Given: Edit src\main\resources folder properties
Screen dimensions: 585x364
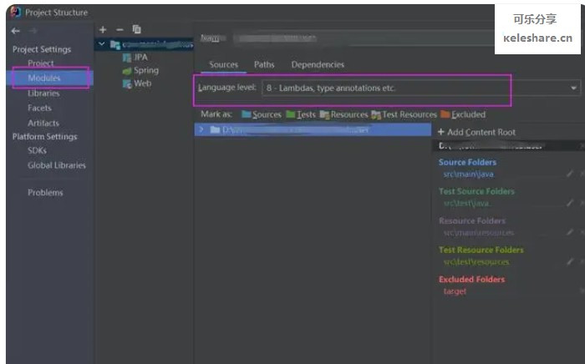Looking at the screenshot, I should click(x=569, y=232).
